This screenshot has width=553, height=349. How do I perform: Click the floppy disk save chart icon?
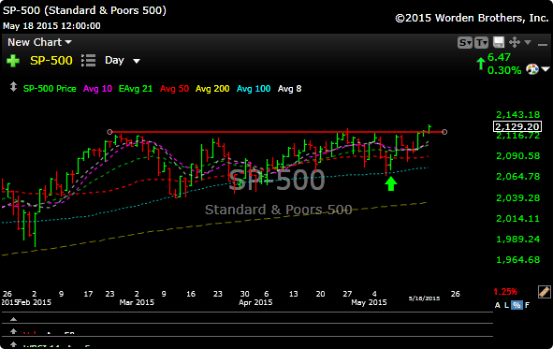pos(499,42)
